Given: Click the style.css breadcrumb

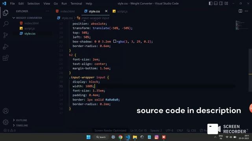Looking at the screenshot, I should 65,18.
